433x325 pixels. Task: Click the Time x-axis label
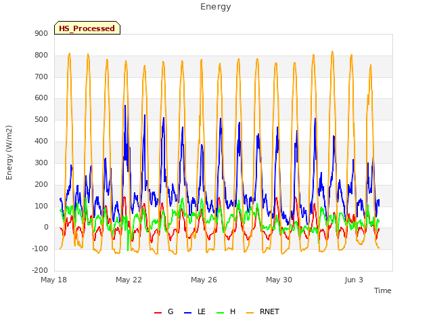382,290
